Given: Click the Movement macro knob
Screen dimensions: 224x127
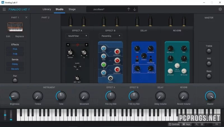Looking at the screenshot, I should click(84, 96).
